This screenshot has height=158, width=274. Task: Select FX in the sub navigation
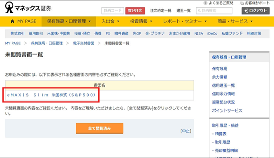pyautogui.click(x=108, y=33)
